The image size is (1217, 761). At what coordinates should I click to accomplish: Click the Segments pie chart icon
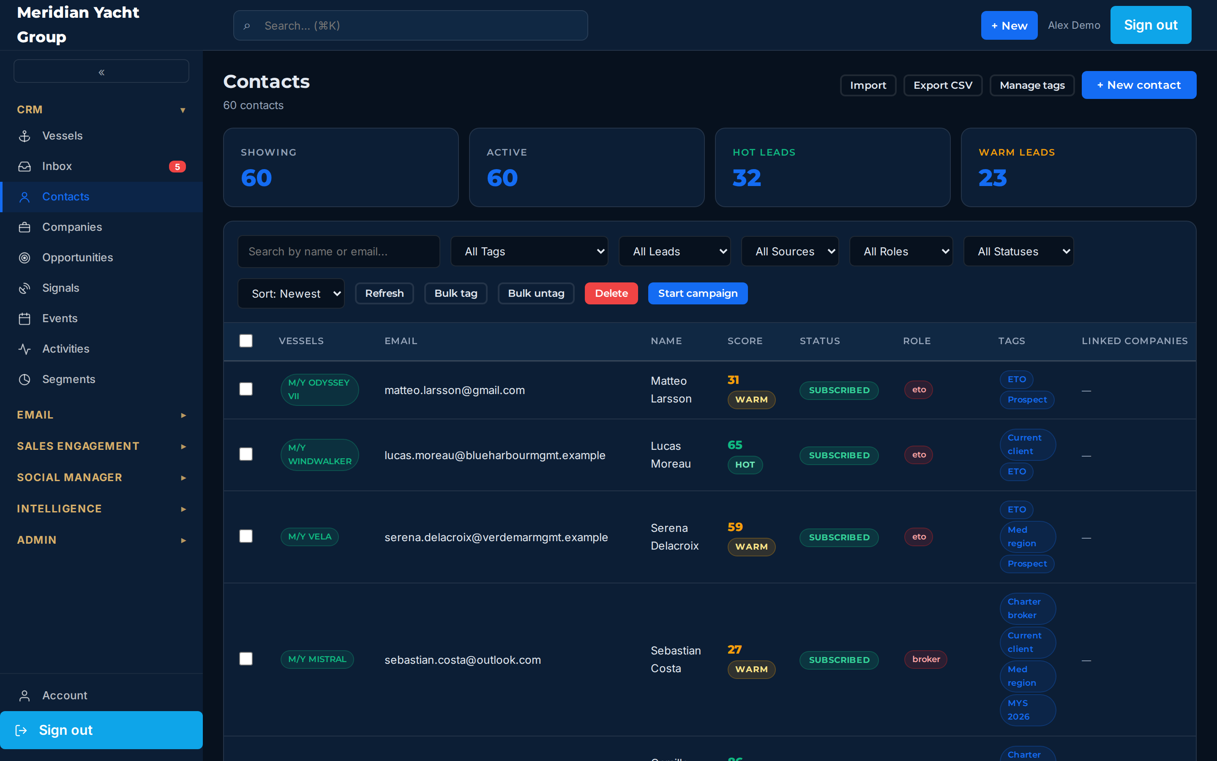tap(24, 380)
